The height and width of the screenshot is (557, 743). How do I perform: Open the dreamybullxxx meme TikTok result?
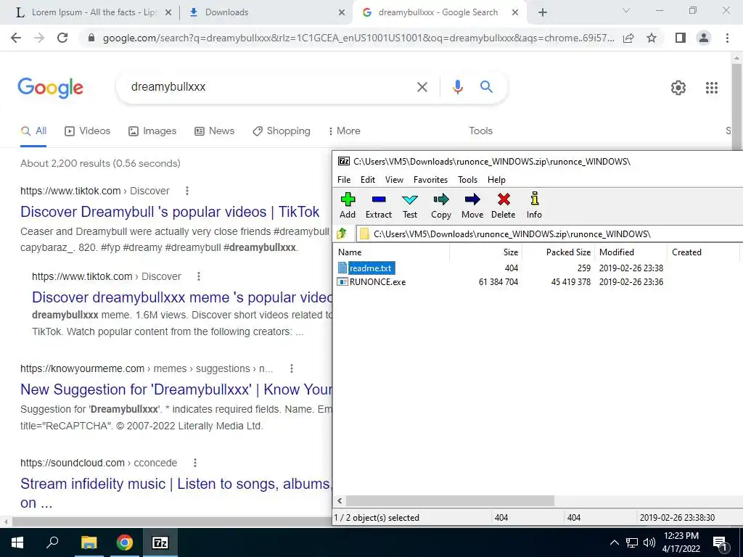[x=182, y=297]
